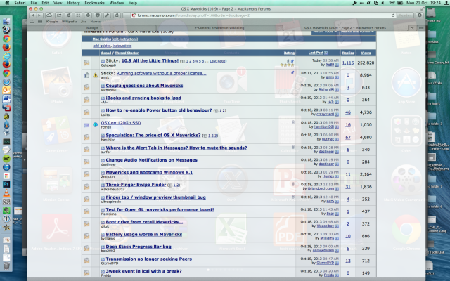Viewport: 450px width, 281px height.
Task: Open thread 'OSX on 120Gb SSD'
Action: point(121,123)
